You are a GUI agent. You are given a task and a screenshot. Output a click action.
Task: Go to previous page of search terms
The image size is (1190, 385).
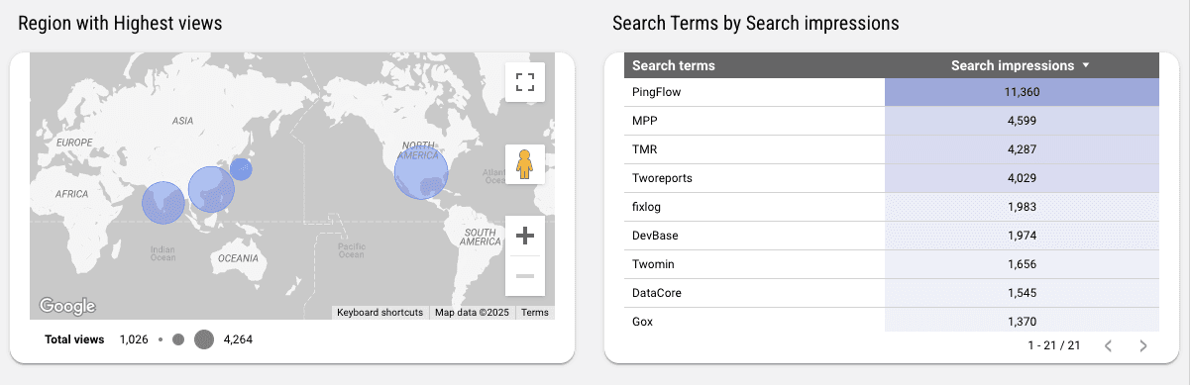tap(1108, 345)
